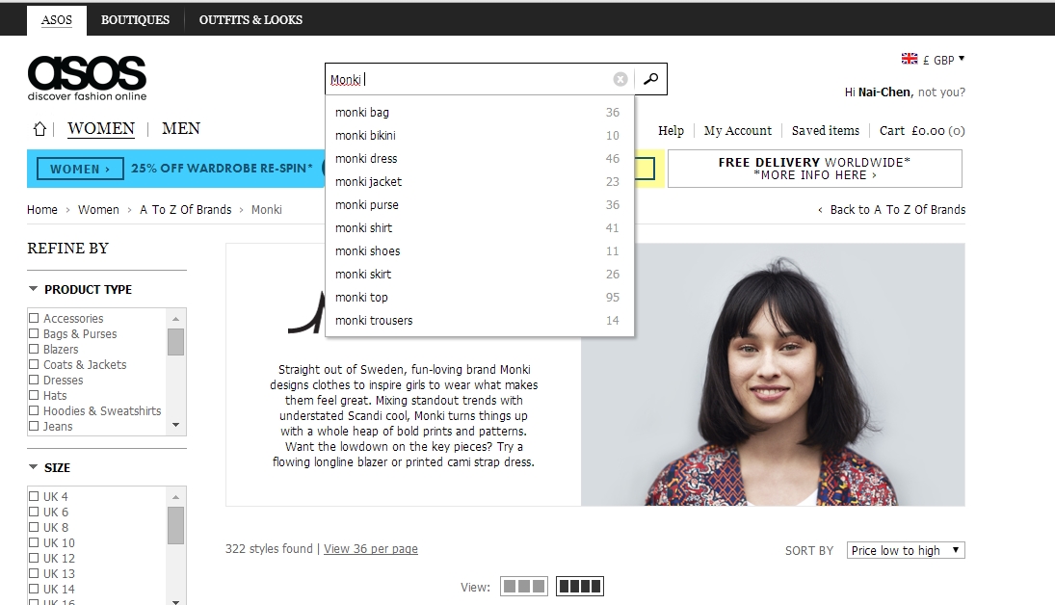Open Saved items link
Image resolution: width=1055 pixels, height=605 pixels.
[826, 131]
